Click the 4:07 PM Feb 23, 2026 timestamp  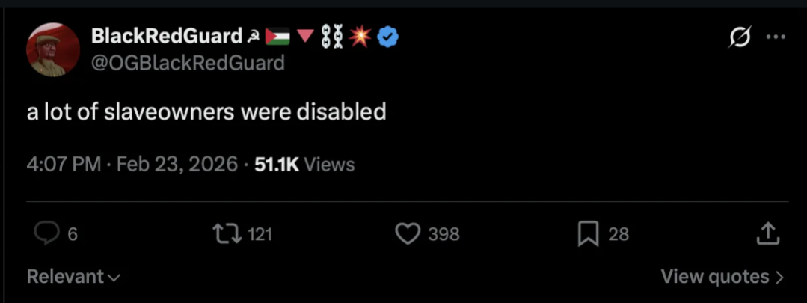click(132, 164)
